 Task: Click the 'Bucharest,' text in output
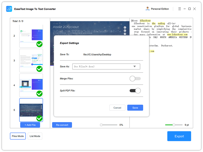167,46
